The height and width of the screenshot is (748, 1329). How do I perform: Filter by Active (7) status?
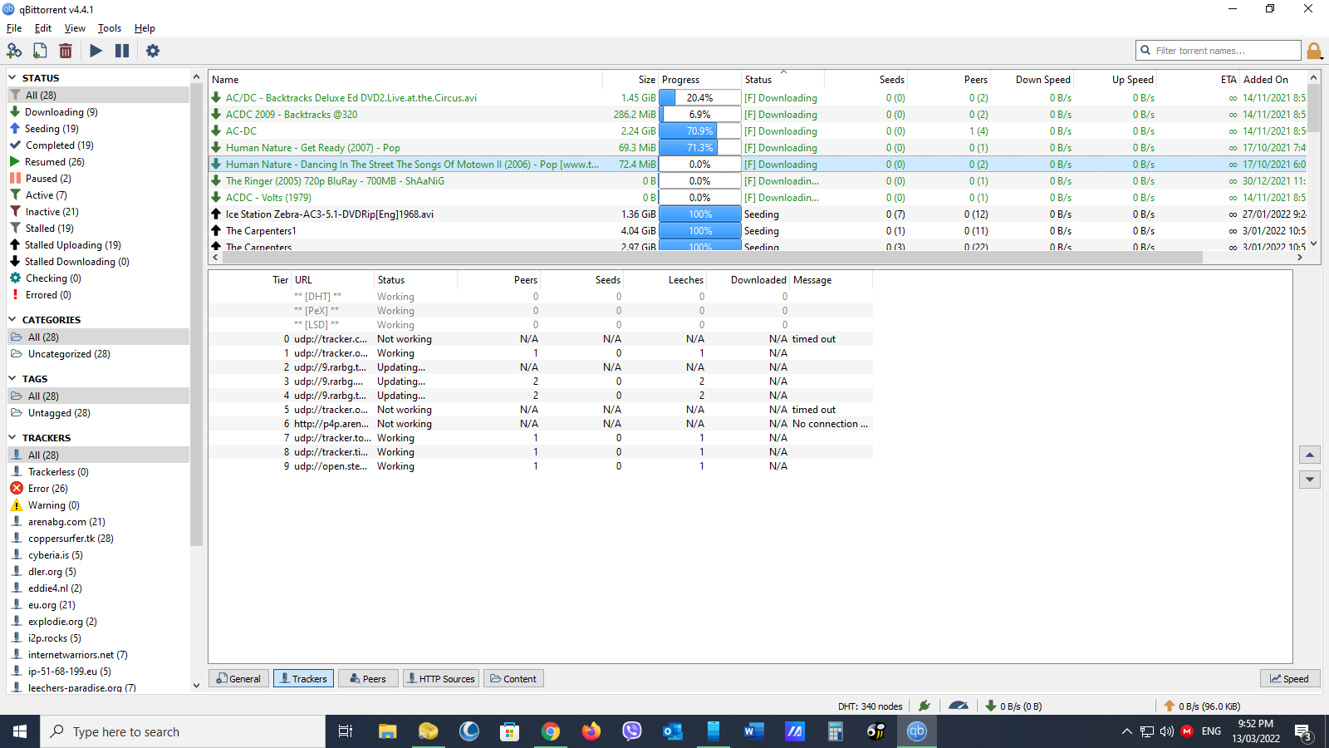pos(99,195)
